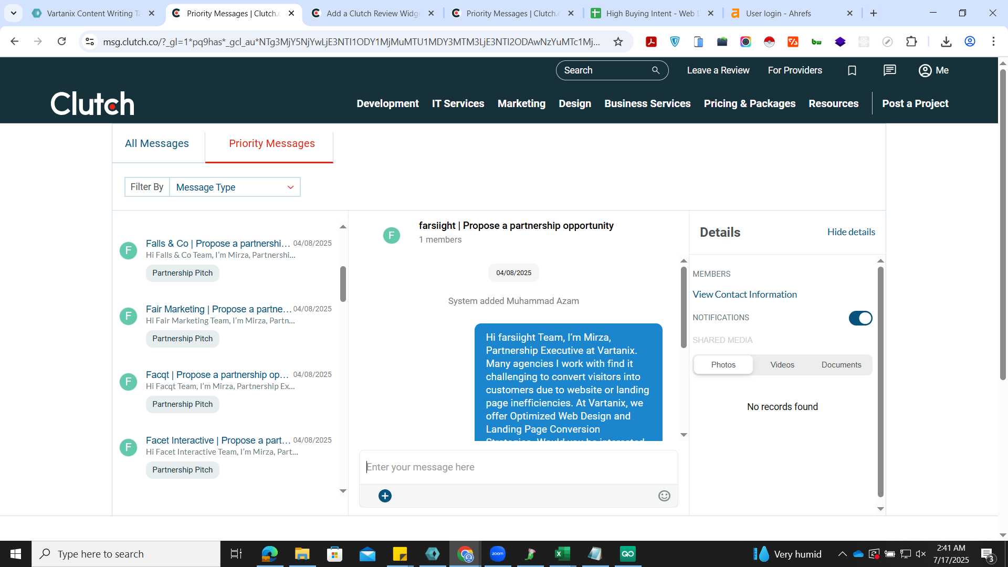Click the Details panel scrollbar thumb

pos(880,382)
